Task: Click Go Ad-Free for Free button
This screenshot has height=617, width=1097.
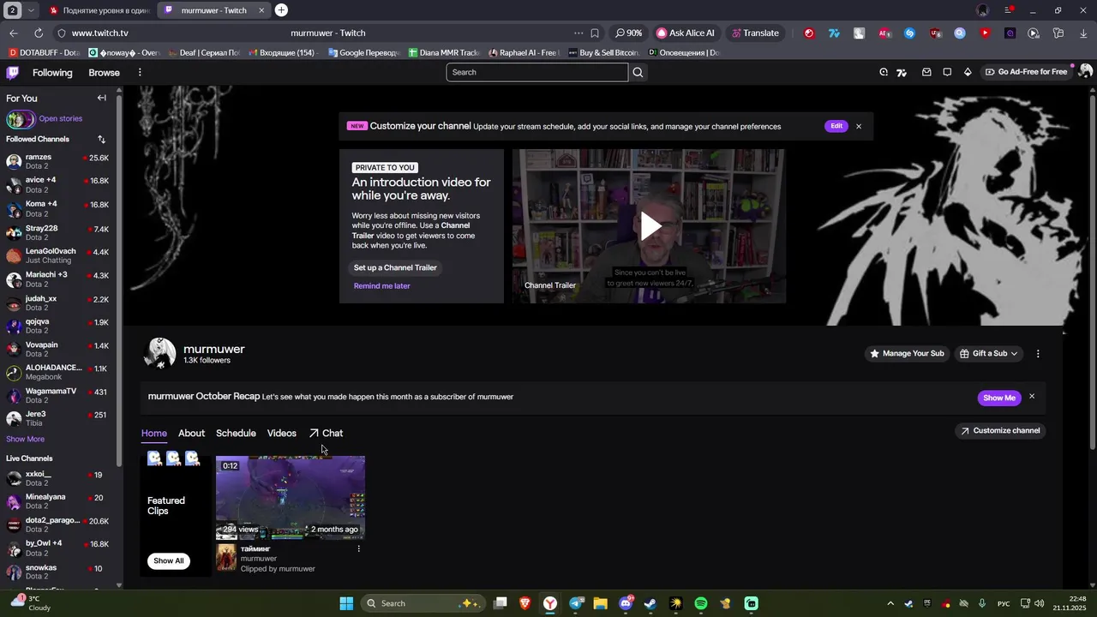Action: [x=1025, y=72]
